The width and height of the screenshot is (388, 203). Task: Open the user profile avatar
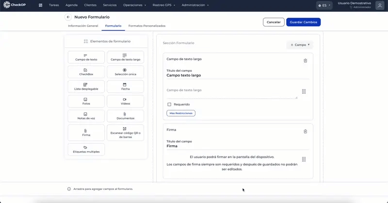click(379, 5)
